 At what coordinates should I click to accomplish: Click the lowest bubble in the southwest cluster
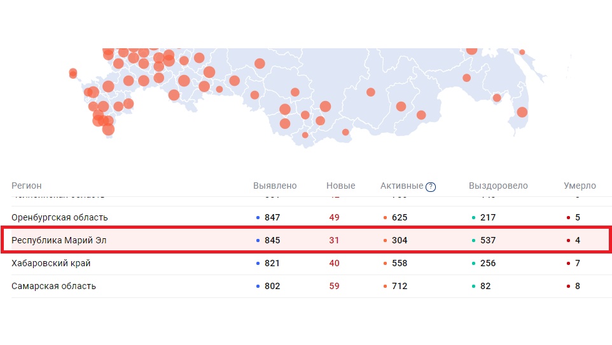(x=108, y=130)
